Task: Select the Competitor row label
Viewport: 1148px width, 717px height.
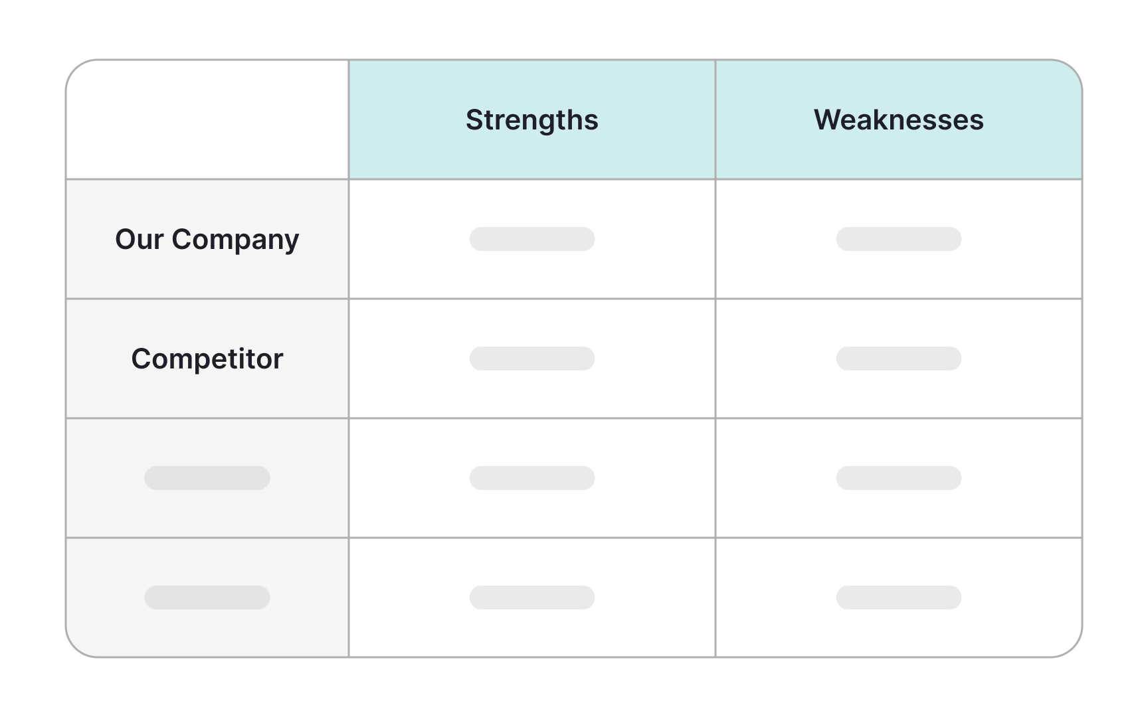Action: (x=207, y=358)
